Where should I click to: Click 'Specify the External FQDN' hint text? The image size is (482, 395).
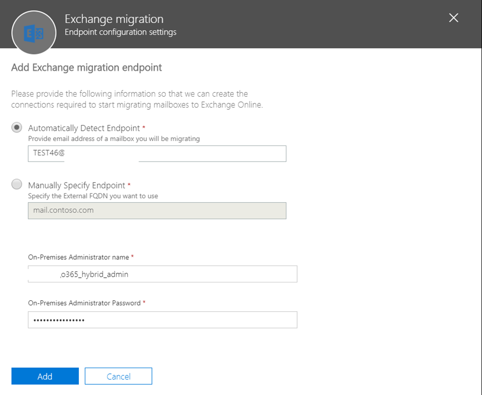[93, 196]
